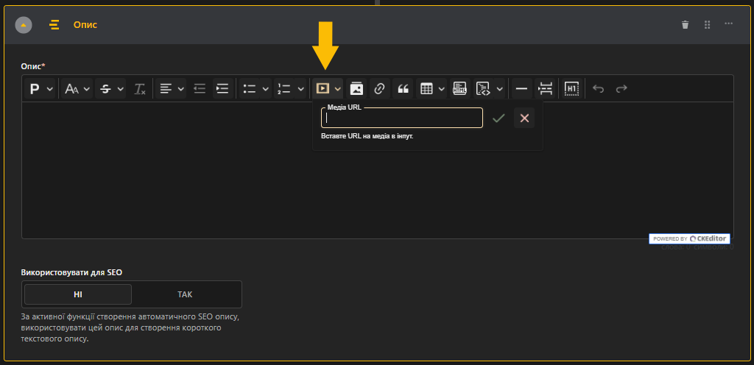754x365 pixels.
Task: Collapse the Опис section with round arrow
Action: coord(24,24)
